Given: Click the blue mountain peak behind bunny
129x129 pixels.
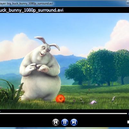Looking at the screenshot, I should click(73, 56).
